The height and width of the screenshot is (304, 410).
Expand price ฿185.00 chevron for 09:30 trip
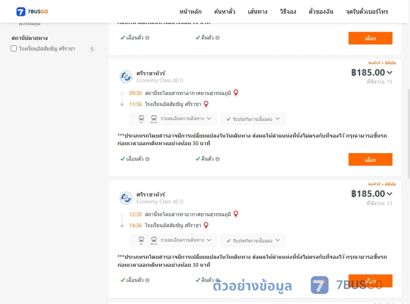pos(389,73)
